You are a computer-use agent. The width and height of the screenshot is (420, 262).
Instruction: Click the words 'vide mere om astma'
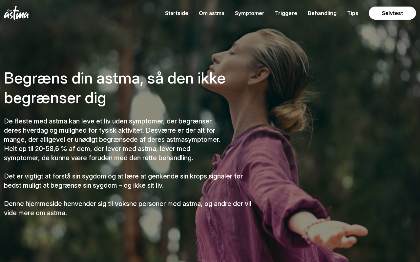tap(35, 213)
